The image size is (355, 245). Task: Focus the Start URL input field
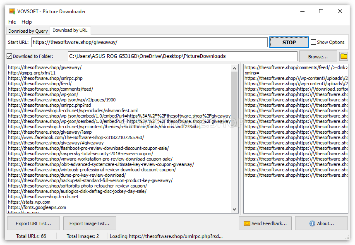coord(149,42)
